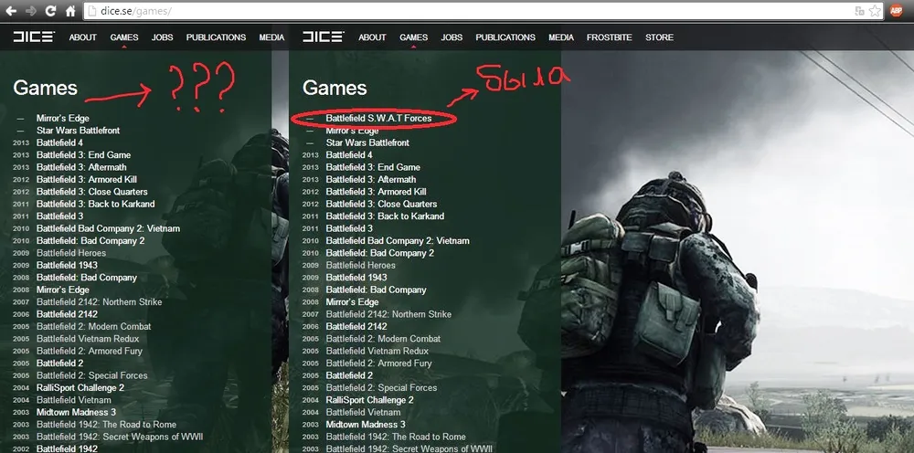This screenshot has height=453, width=914.
Task: Open JOBS in the left navigation bar
Action: [162, 37]
